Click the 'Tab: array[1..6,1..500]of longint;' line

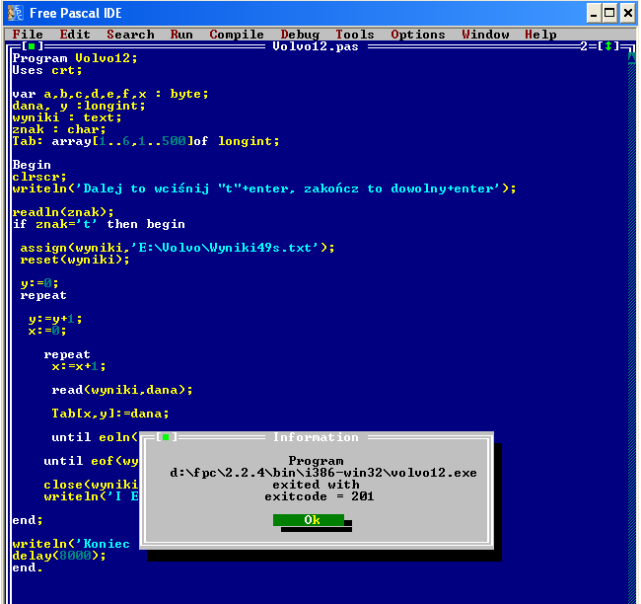click(x=146, y=141)
